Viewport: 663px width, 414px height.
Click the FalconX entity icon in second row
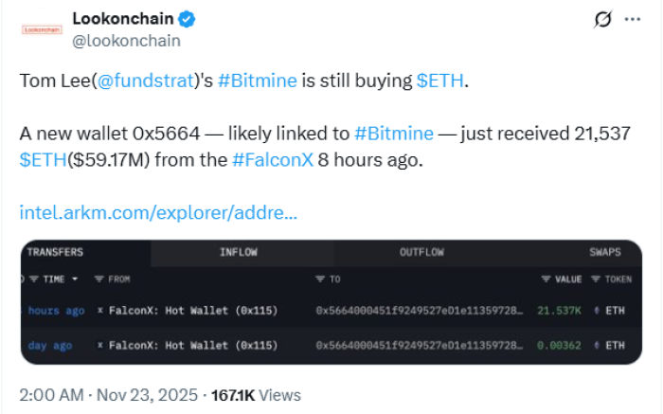pos(99,346)
